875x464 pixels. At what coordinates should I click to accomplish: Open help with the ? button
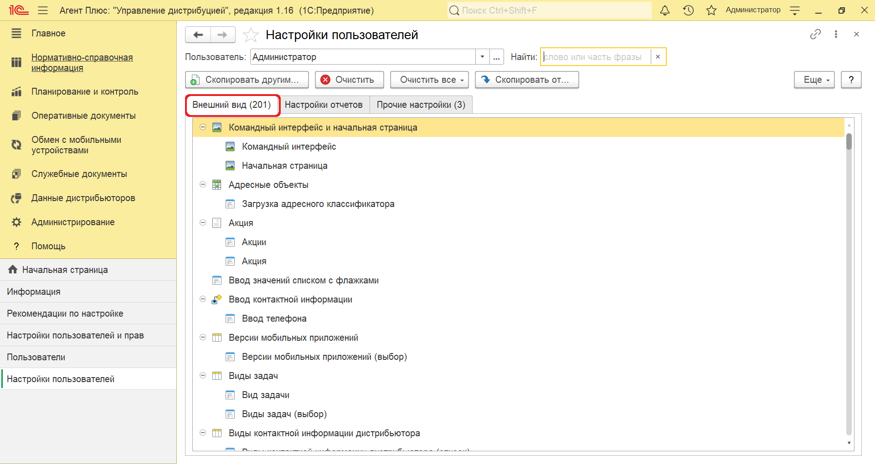(x=851, y=80)
